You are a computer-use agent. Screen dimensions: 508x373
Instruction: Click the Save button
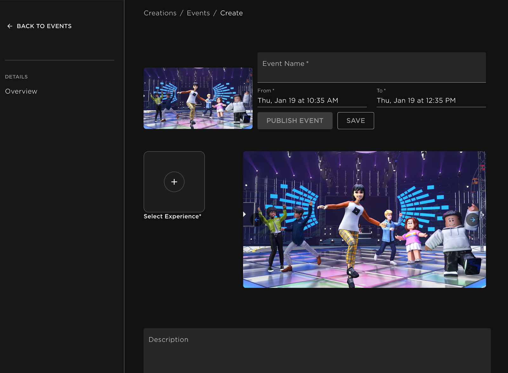point(355,121)
